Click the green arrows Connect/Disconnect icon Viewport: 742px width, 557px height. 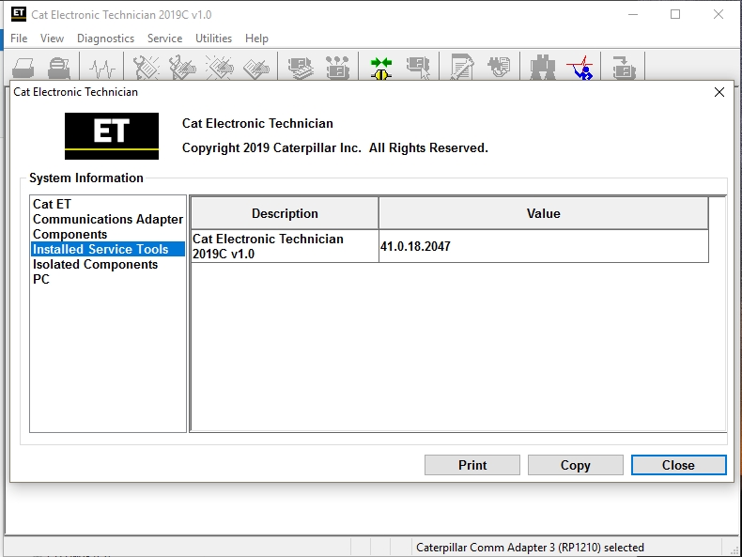point(381,68)
